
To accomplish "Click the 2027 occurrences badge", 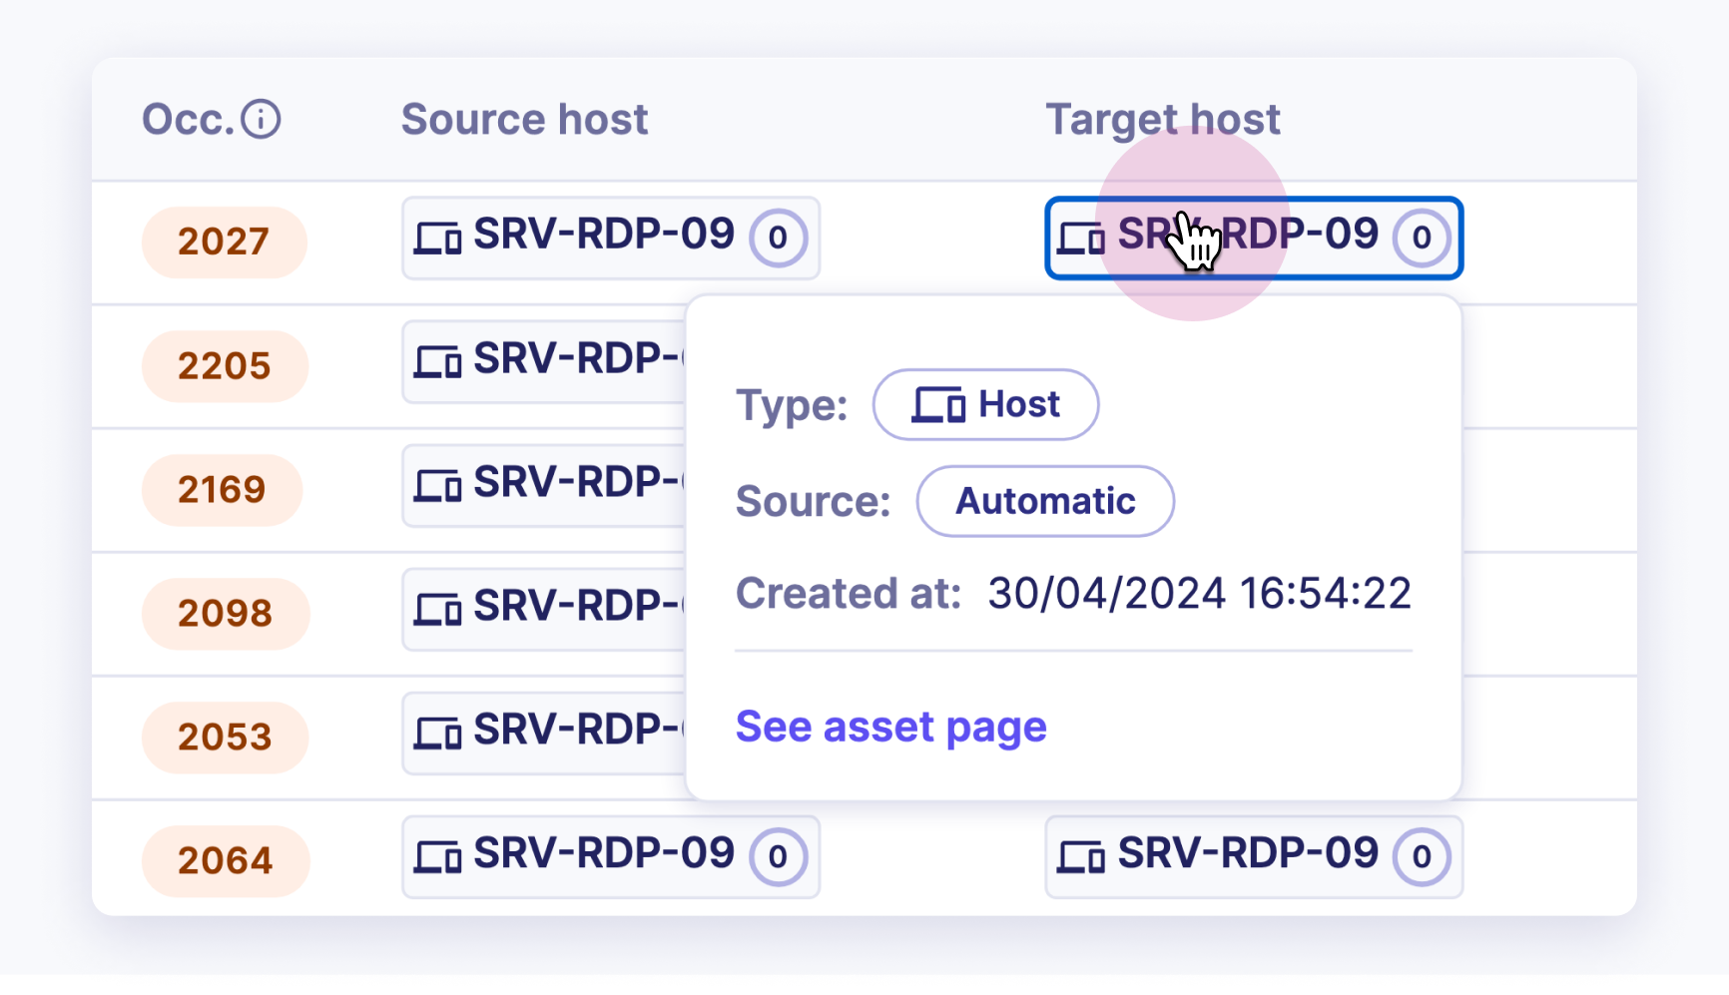I will (224, 242).
